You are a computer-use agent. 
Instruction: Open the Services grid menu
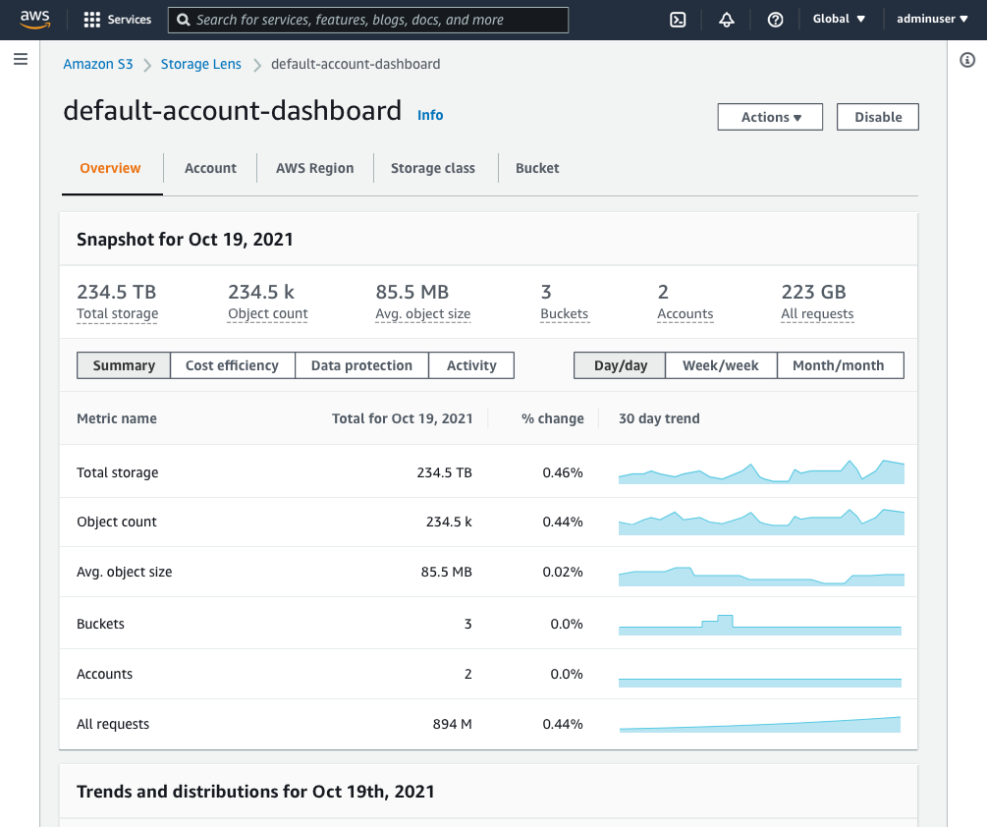[x=93, y=20]
